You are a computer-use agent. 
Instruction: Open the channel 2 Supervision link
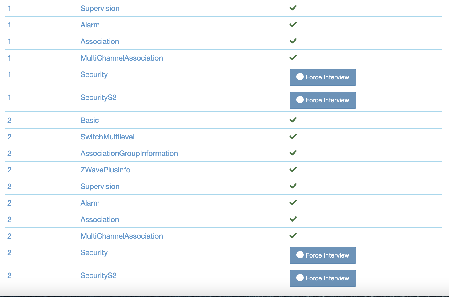(100, 187)
